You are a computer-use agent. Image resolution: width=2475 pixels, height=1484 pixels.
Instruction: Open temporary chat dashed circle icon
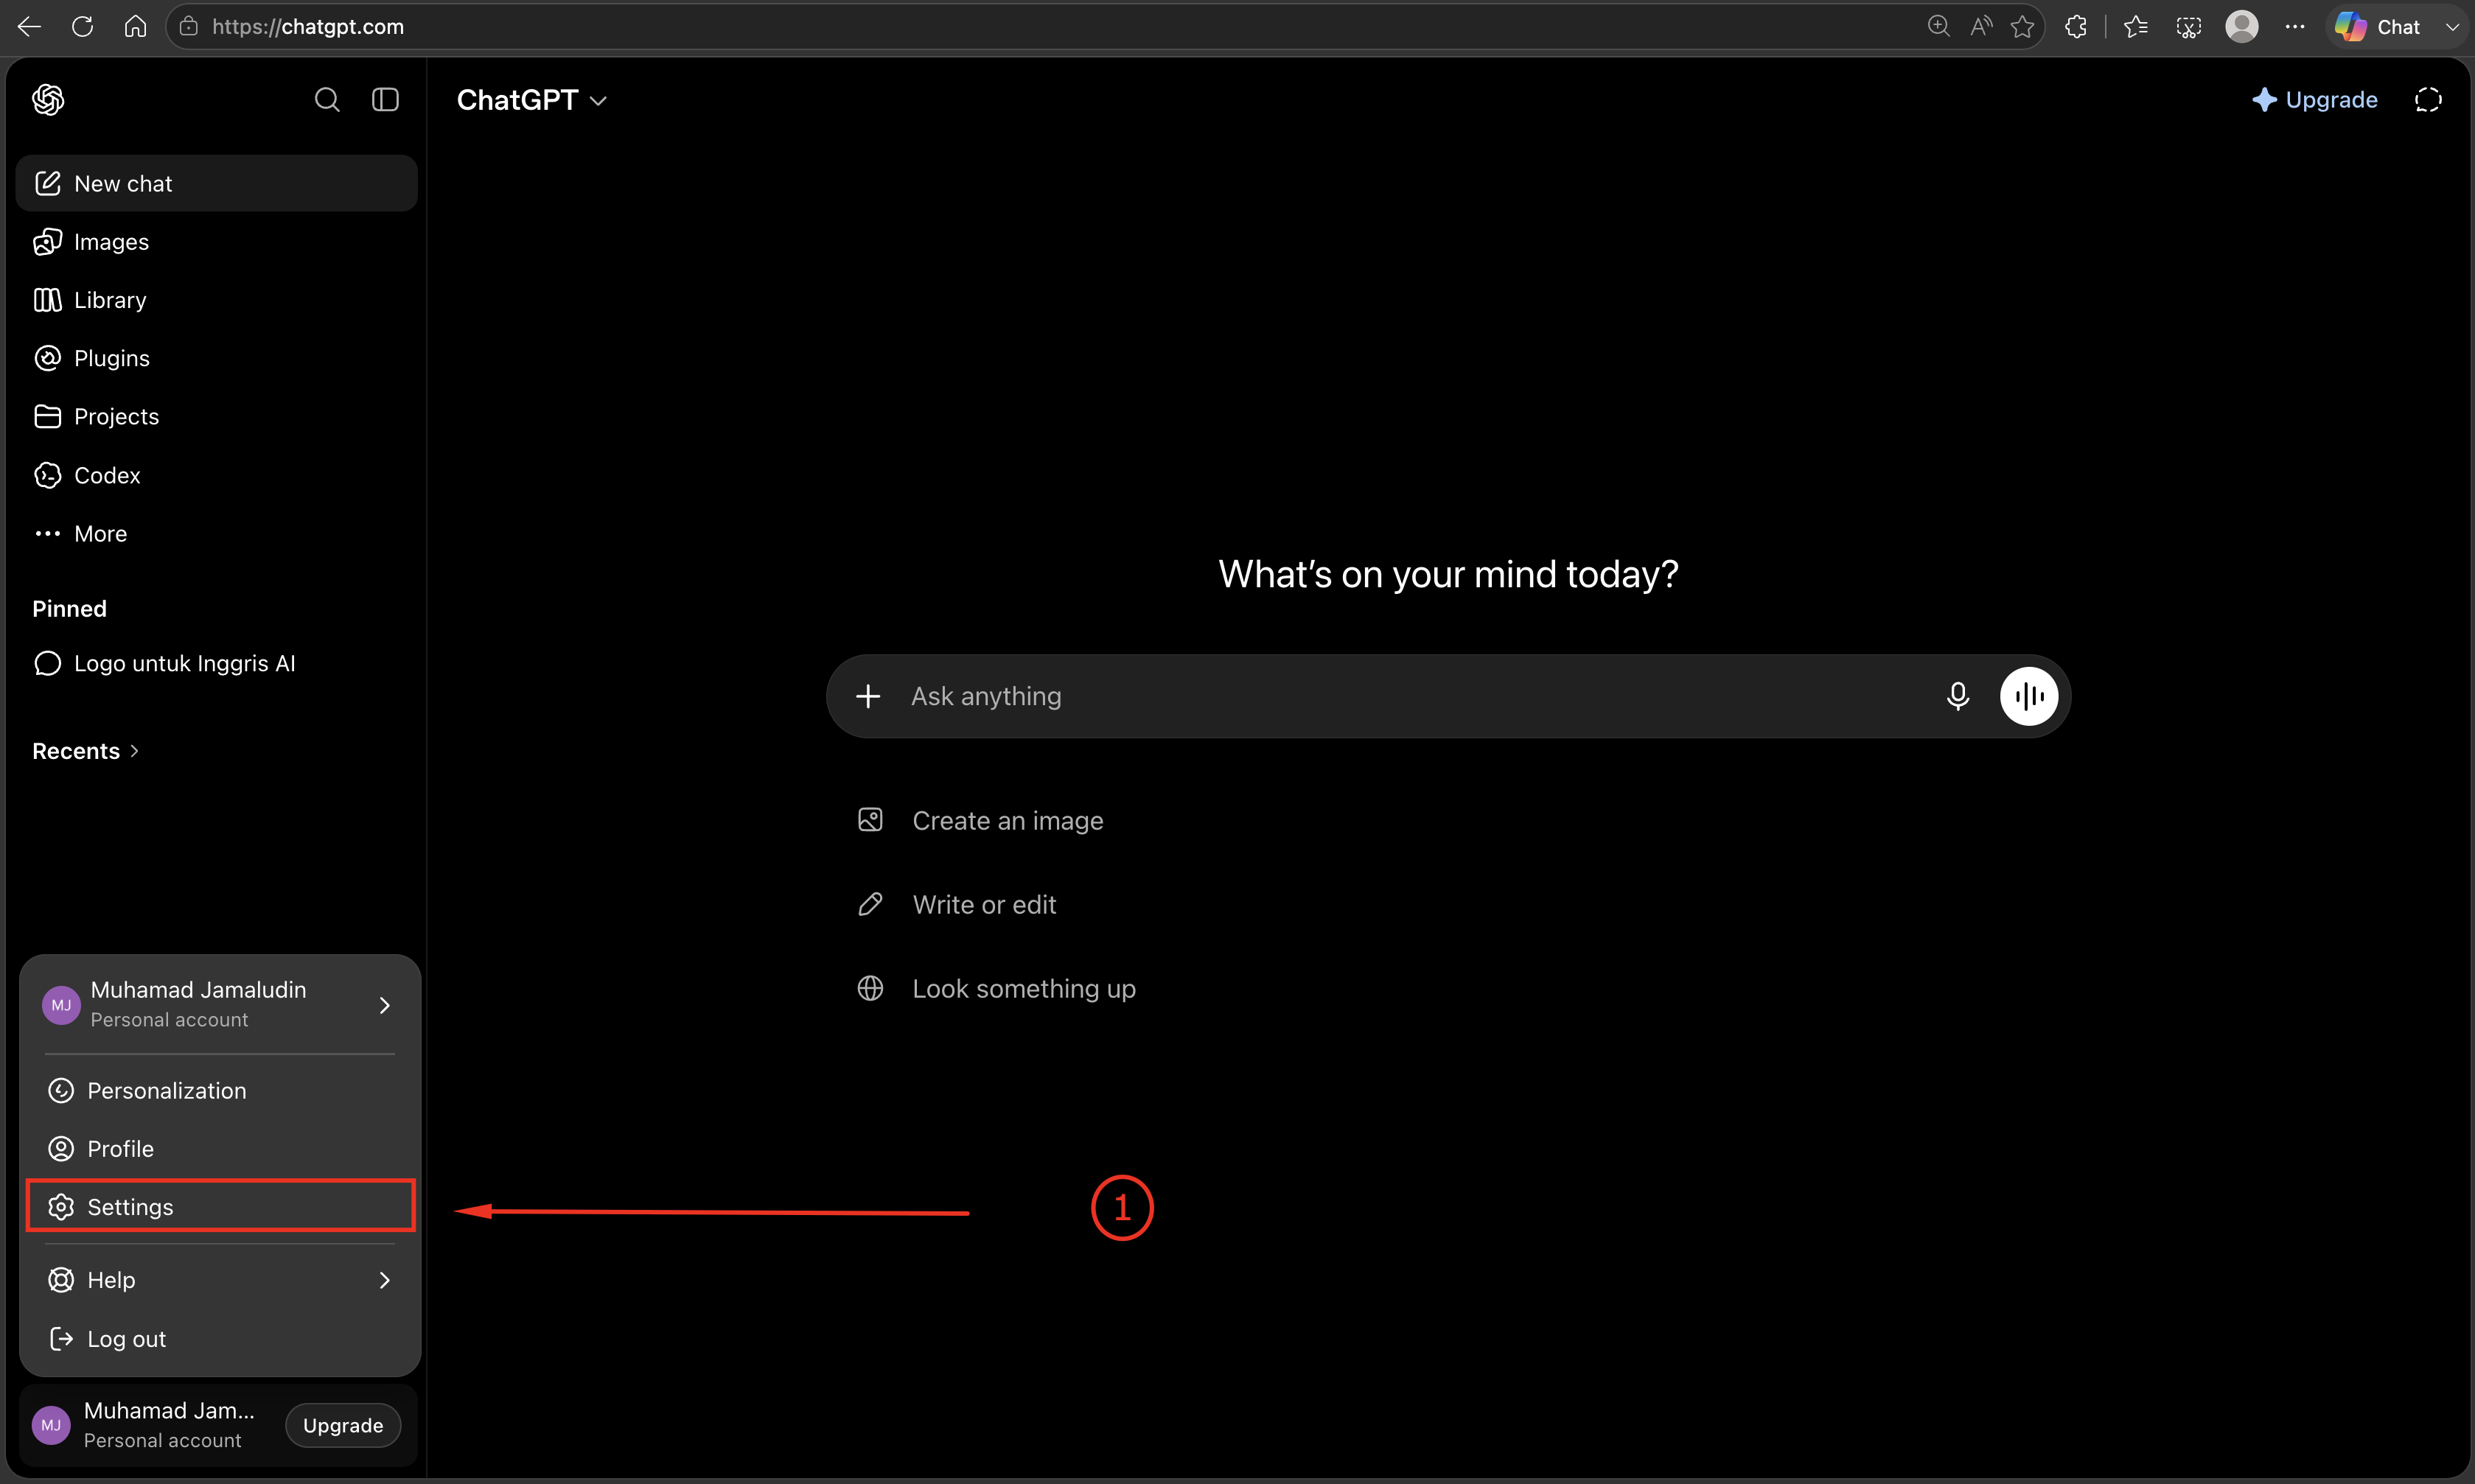(2428, 100)
